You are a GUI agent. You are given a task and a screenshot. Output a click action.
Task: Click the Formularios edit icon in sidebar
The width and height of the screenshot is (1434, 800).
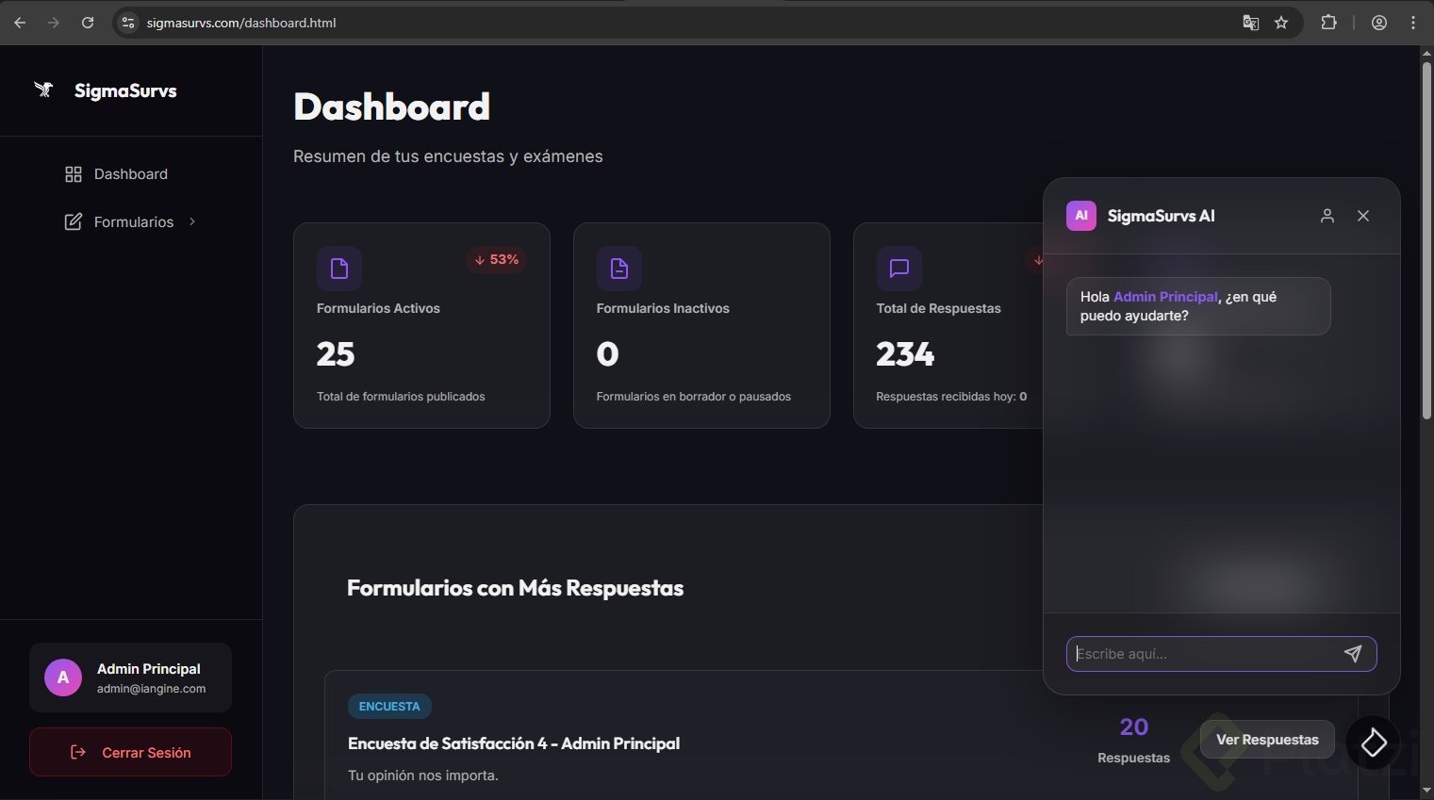(x=73, y=222)
